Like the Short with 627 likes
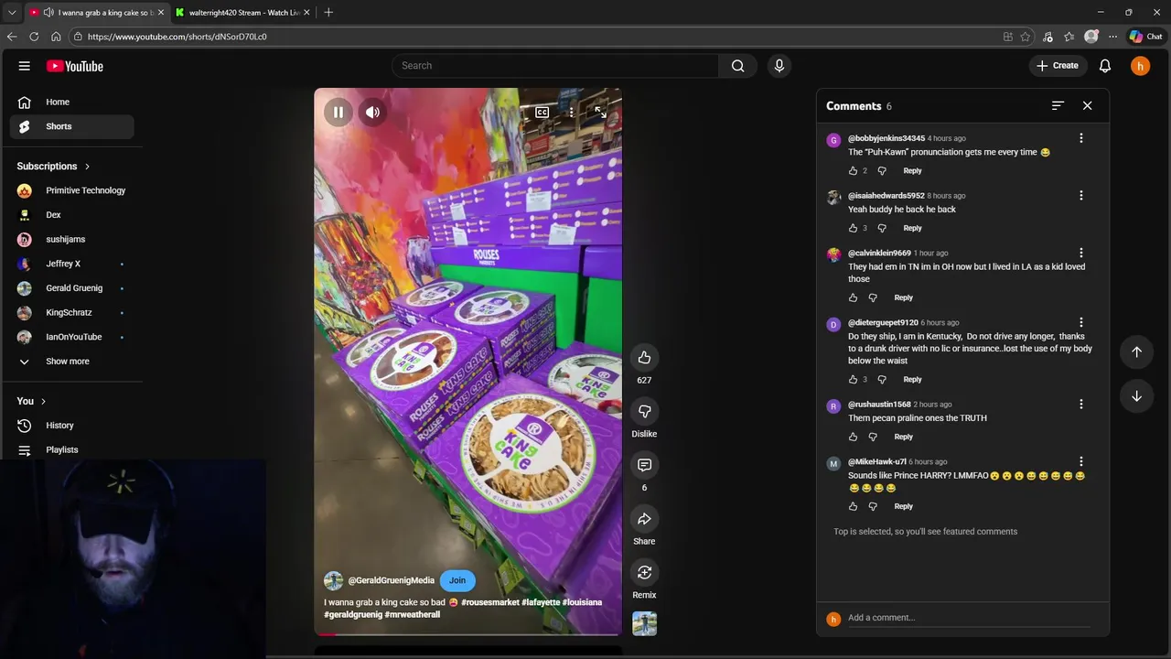The image size is (1171, 659). click(644, 358)
